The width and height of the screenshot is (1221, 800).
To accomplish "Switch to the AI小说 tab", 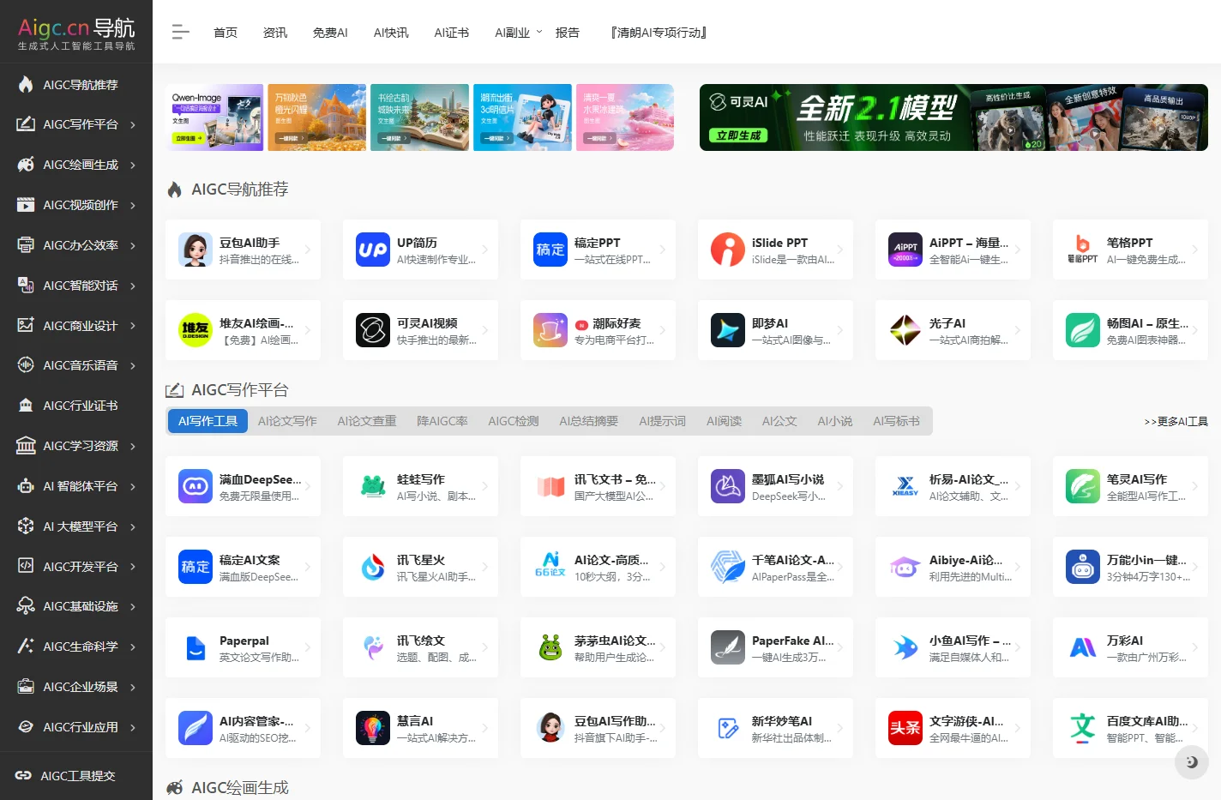I will (x=835, y=421).
